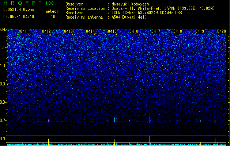230x146 pixels.
Task: Click the 1.1 kHz axis label
Action: coord(3,47)
